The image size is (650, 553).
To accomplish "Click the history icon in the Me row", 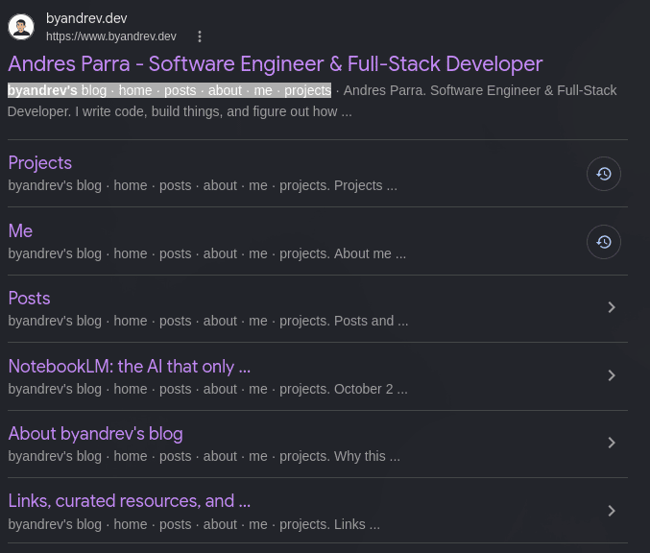I will pos(604,242).
